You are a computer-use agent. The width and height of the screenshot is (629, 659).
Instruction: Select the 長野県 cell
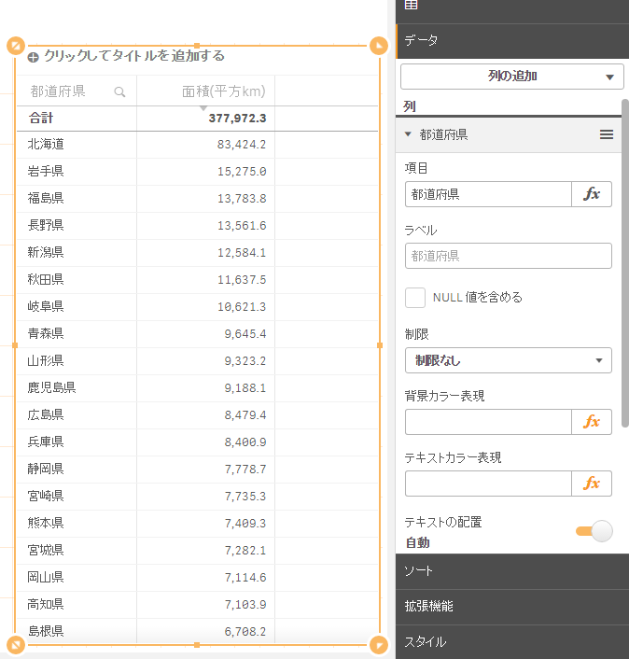pyautogui.click(x=77, y=226)
